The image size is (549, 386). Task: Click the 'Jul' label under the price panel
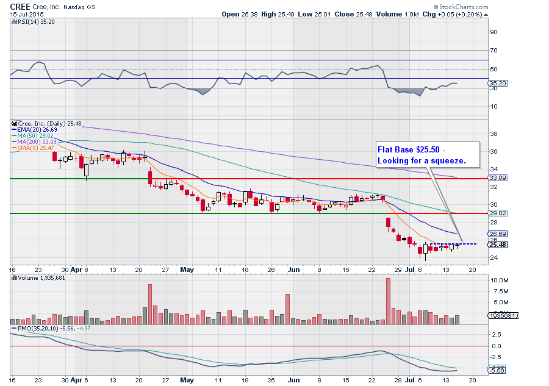pyautogui.click(x=410, y=270)
